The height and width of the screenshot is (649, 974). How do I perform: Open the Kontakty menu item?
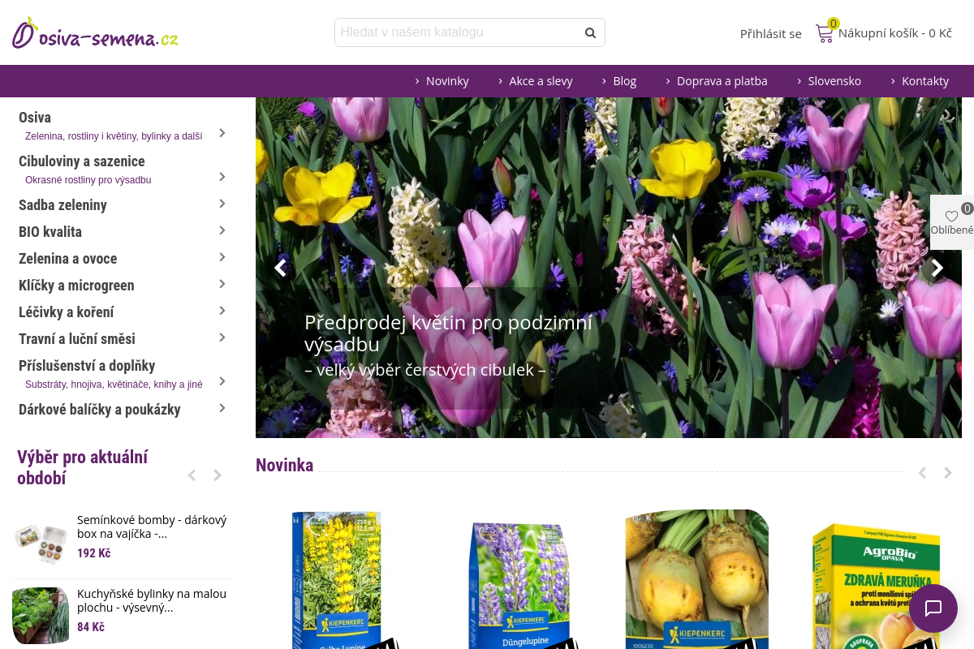pyautogui.click(x=924, y=81)
